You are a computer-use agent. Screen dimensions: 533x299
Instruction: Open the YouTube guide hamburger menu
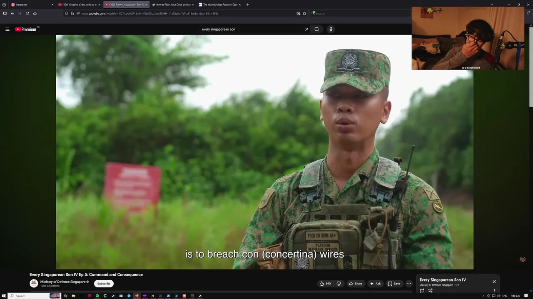[x=7, y=29]
